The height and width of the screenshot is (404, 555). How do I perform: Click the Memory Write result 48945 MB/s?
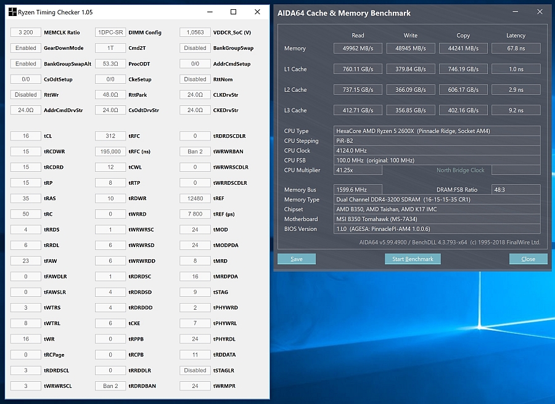coord(411,49)
